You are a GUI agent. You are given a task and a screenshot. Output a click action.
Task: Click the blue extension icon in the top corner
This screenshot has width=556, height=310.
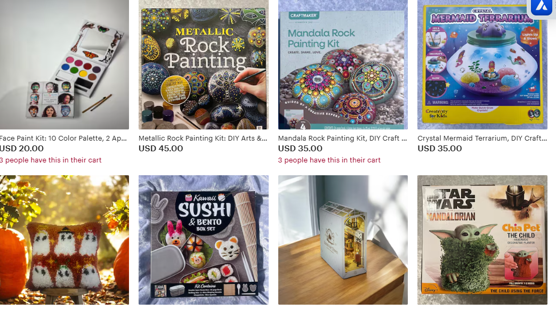[542, 6]
